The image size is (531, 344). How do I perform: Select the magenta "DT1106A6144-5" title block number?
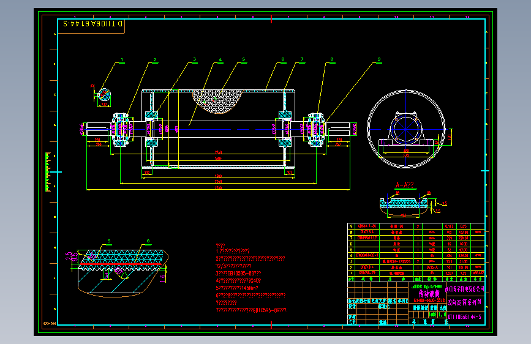pos(465,317)
